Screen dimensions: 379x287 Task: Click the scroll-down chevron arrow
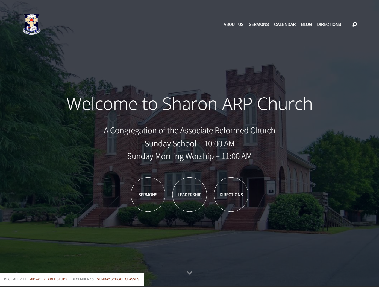coord(189,273)
